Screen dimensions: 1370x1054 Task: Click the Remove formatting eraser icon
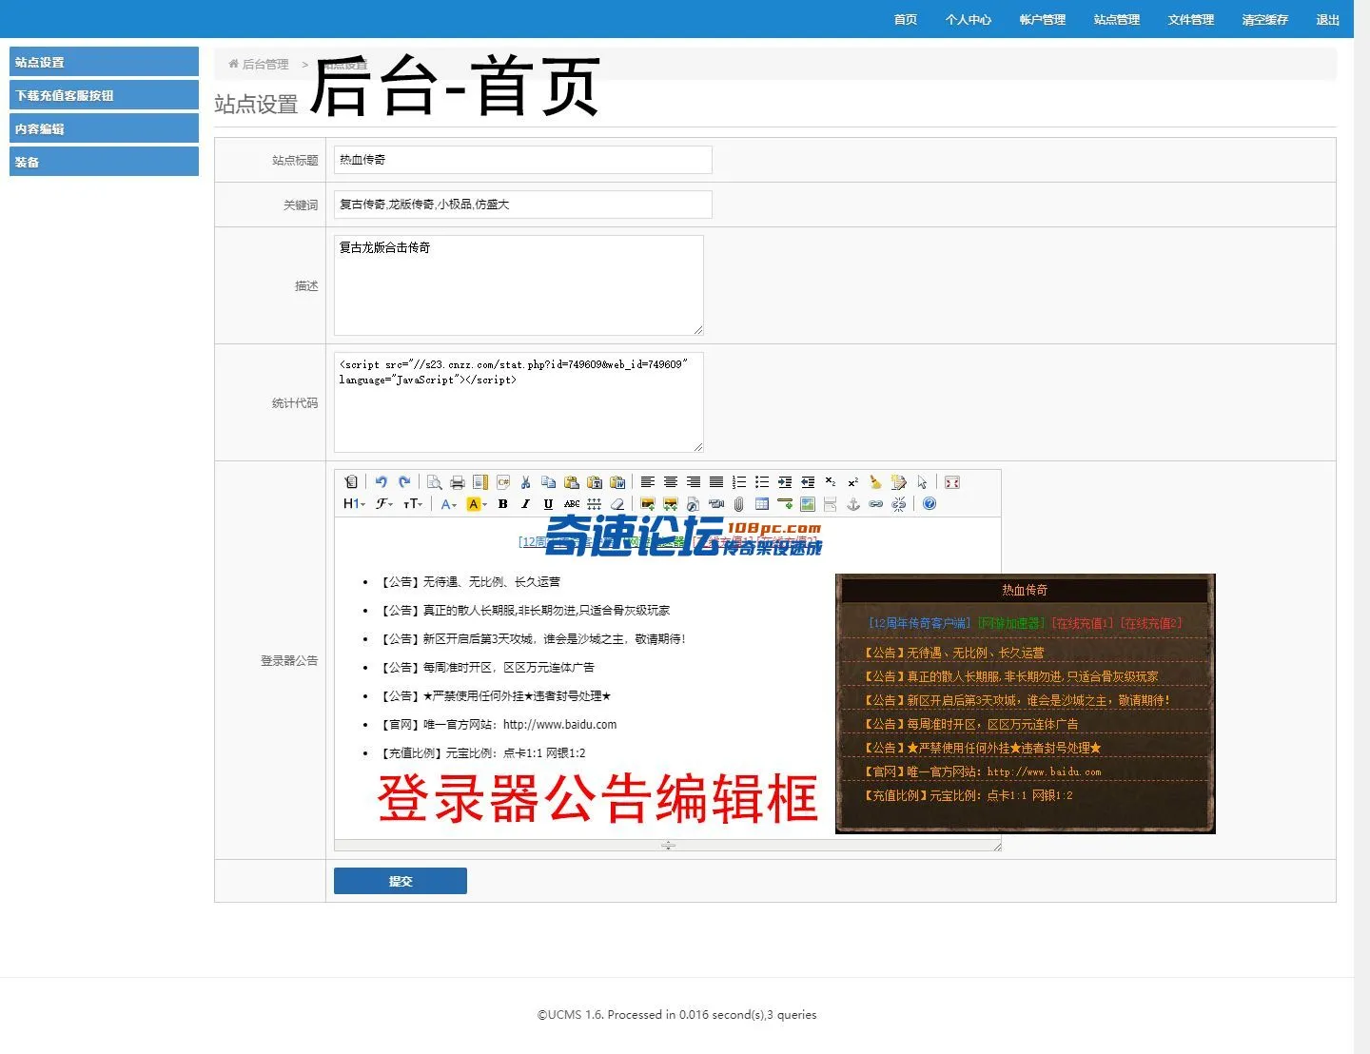point(617,504)
